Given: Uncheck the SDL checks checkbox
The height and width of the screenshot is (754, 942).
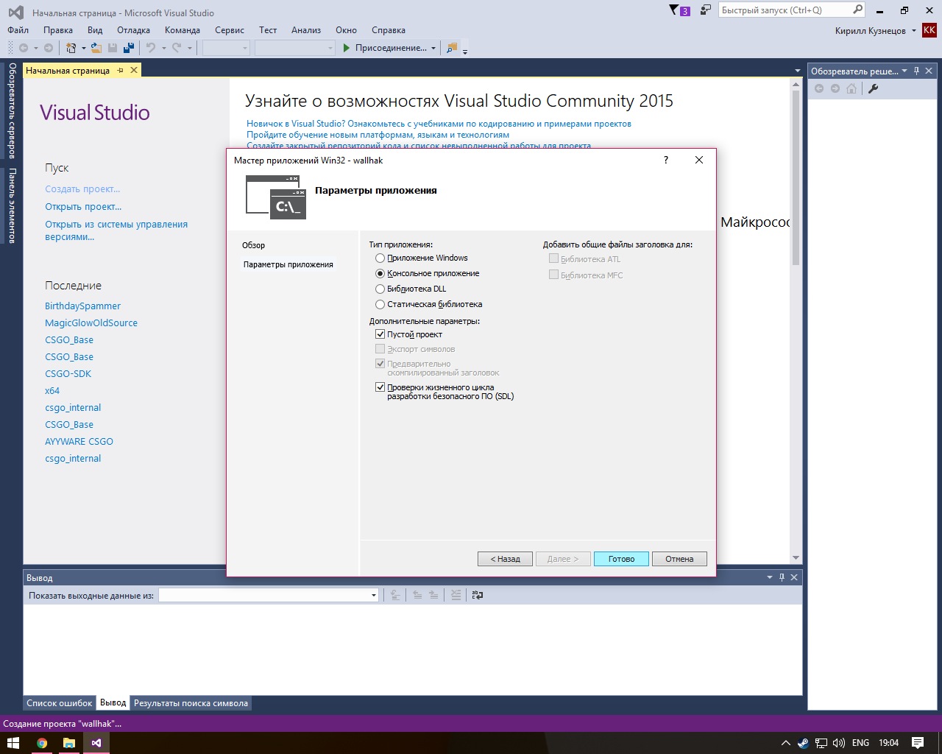Looking at the screenshot, I should (x=380, y=387).
